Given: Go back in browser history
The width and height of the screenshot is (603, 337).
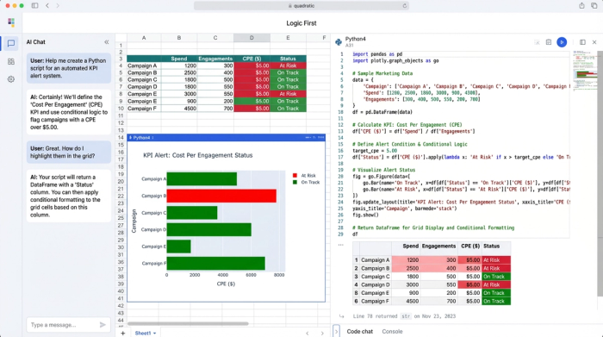Looking at the screenshot, I should coord(47,6).
